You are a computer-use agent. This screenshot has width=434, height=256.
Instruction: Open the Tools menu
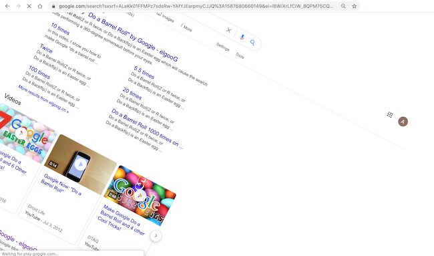[x=240, y=55]
